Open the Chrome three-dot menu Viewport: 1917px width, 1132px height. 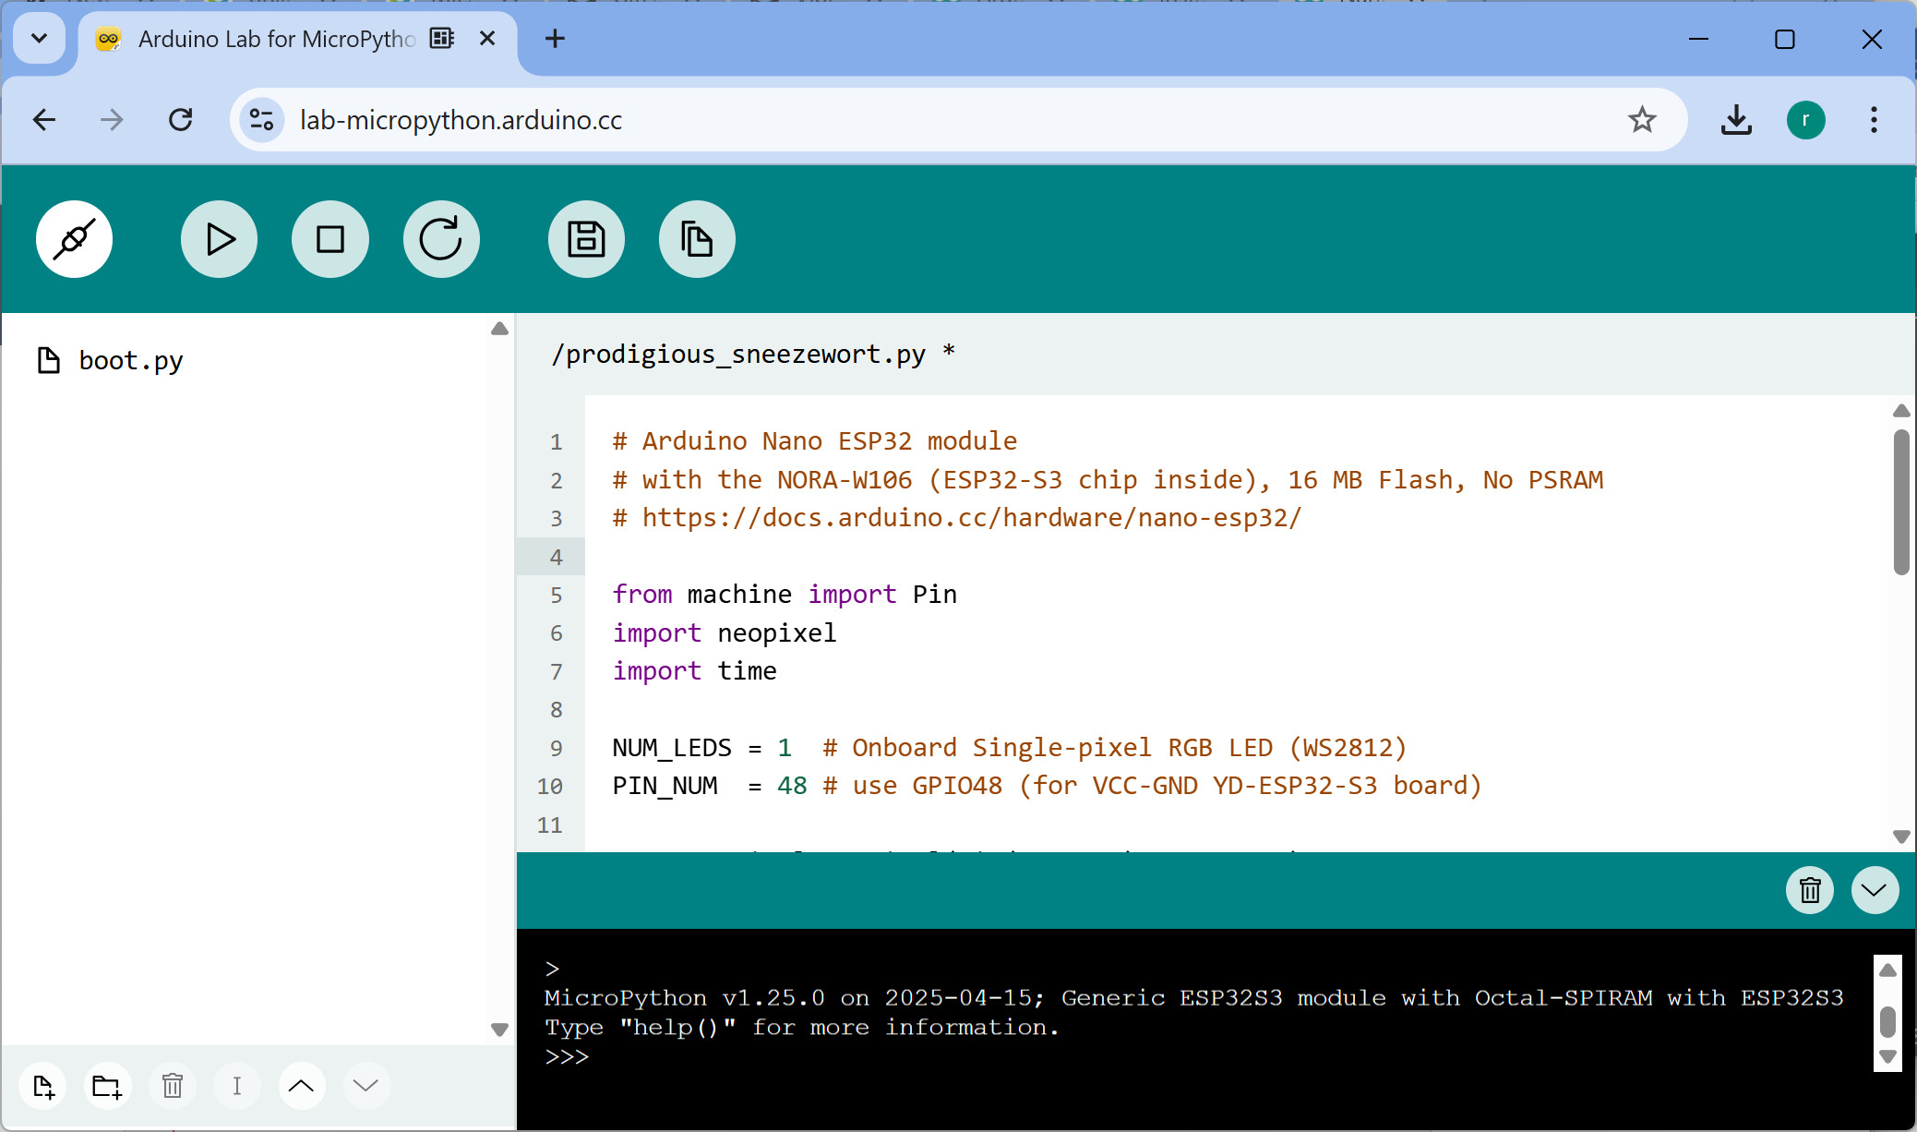click(1874, 120)
